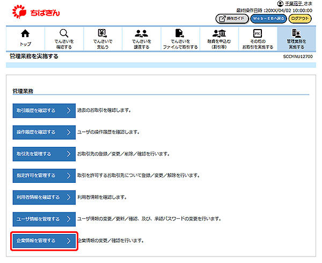
Task: Click description 過去のお取引を確認します。
Action: pyautogui.click(x=104, y=110)
